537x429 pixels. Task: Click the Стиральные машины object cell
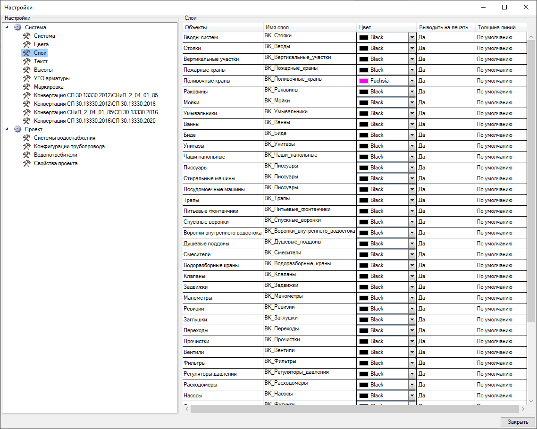[223, 178]
